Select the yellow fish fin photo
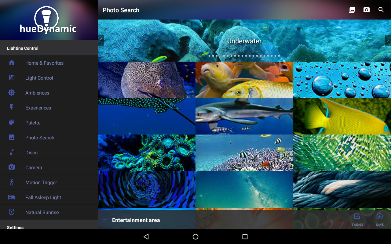Screen dimensions: 391x244 (x=342, y=116)
